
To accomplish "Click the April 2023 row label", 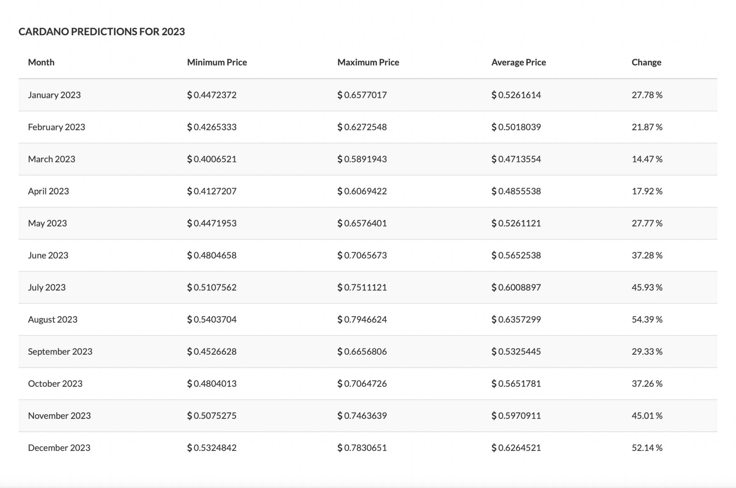I will pos(49,191).
